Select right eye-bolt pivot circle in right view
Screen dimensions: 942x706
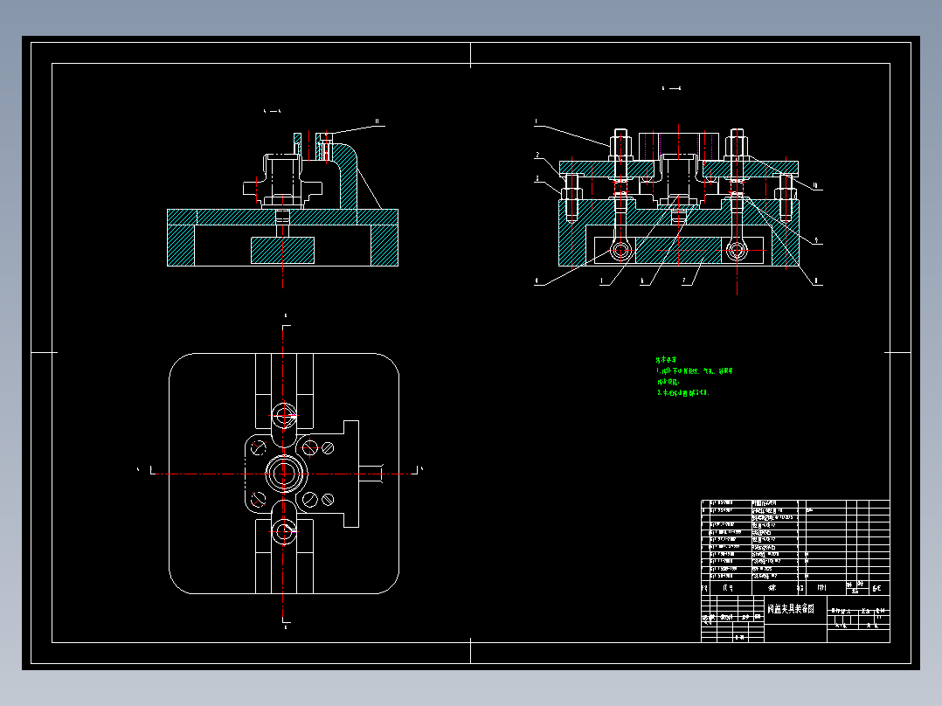coord(738,251)
